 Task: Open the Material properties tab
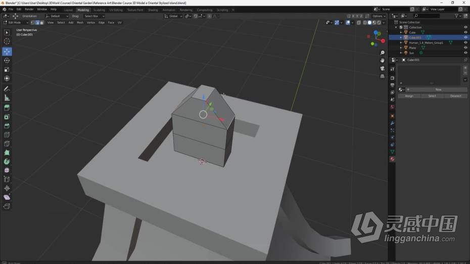point(392,159)
